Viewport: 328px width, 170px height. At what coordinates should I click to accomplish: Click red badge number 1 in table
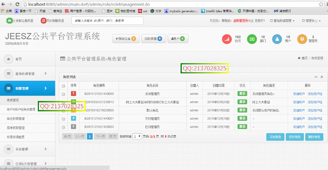click(73, 94)
